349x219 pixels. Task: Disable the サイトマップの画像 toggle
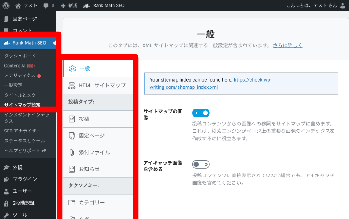[201, 113]
